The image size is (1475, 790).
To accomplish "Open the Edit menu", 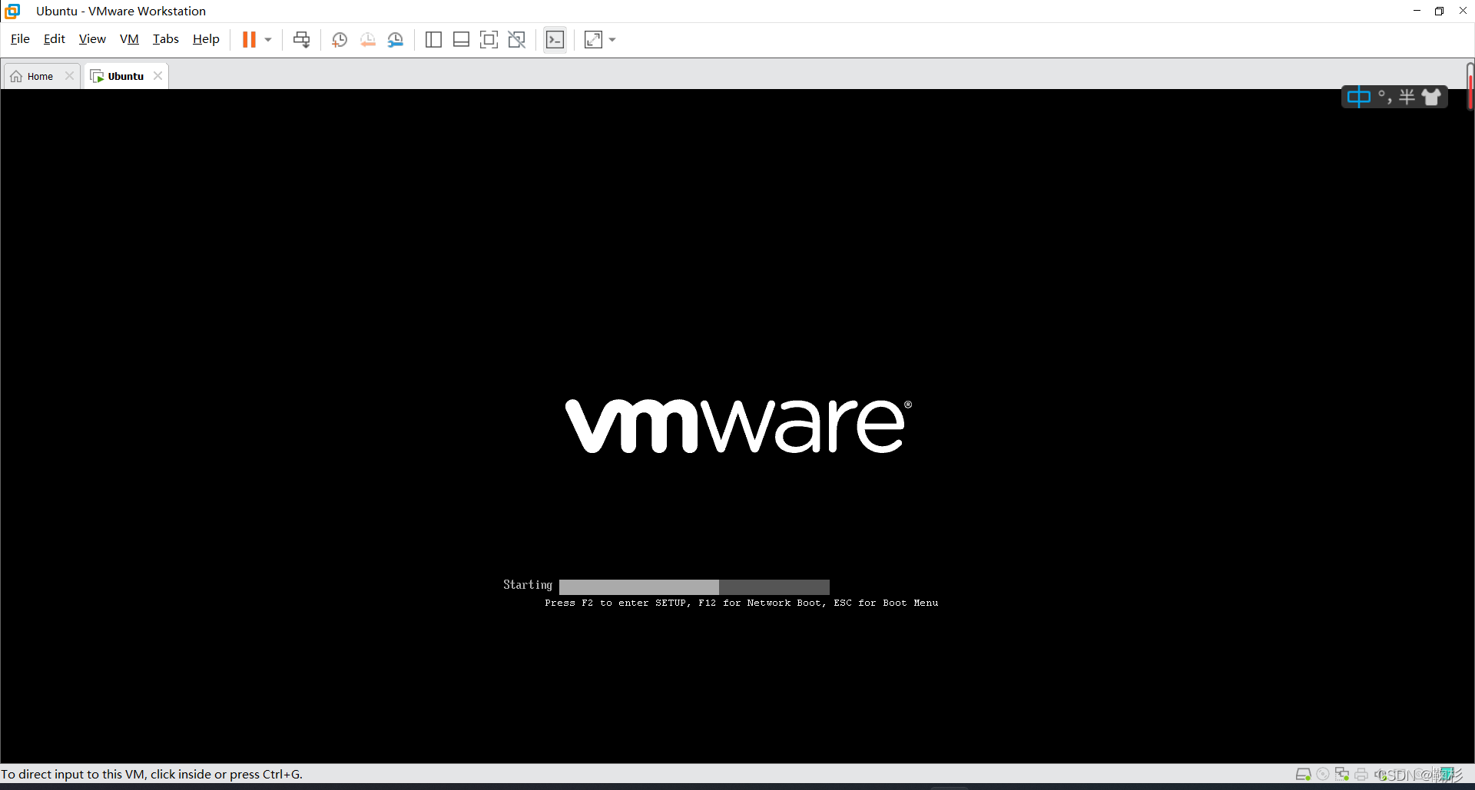I will [x=54, y=39].
